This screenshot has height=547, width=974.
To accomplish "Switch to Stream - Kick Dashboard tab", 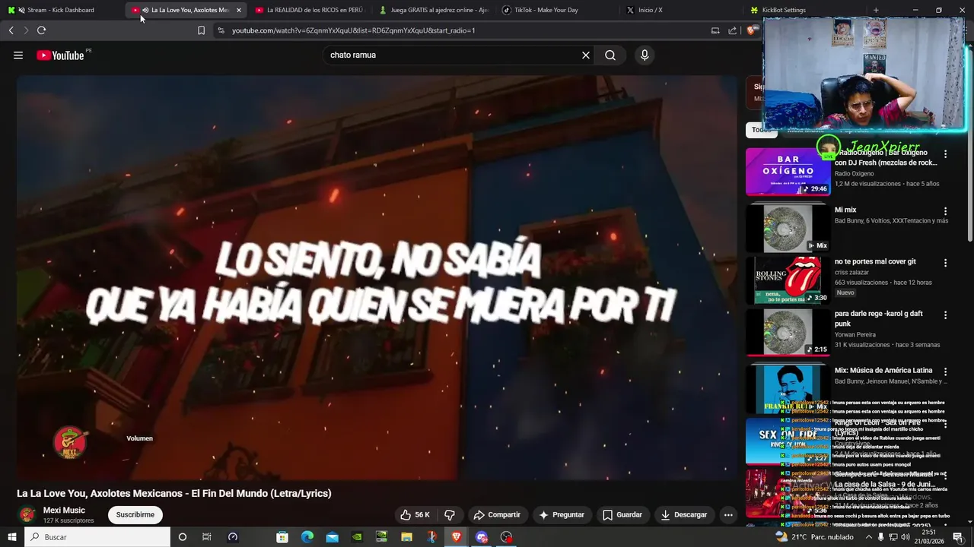I will 61,10.
